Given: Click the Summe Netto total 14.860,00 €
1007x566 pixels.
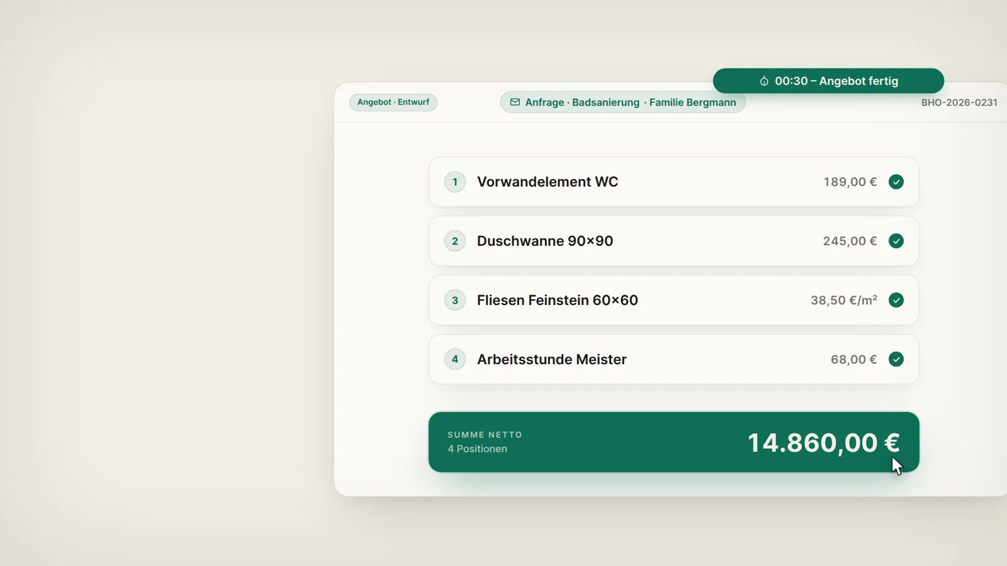Looking at the screenshot, I should coord(823,443).
